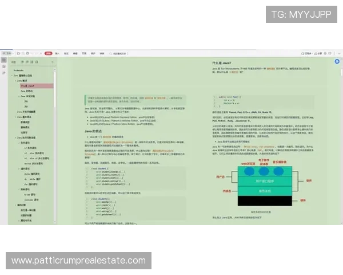Click the print icon in top toolbar
The height and width of the screenshot is (275, 343).
[x=27, y=53]
